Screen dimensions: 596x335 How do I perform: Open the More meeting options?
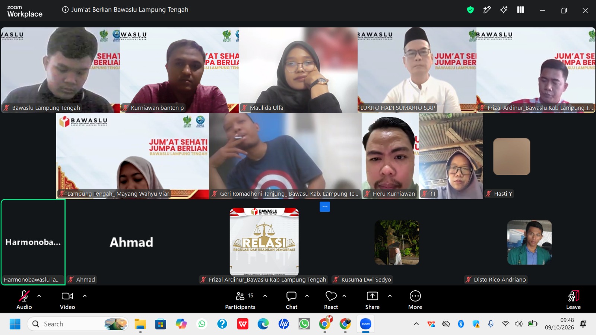(415, 300)
